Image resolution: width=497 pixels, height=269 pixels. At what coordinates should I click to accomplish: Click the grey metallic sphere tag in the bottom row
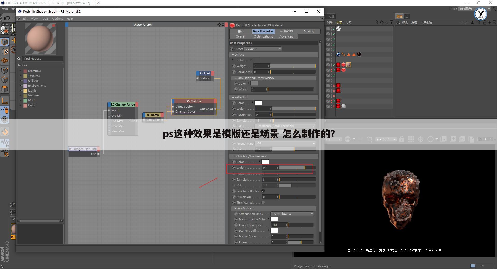pos(343,106)
